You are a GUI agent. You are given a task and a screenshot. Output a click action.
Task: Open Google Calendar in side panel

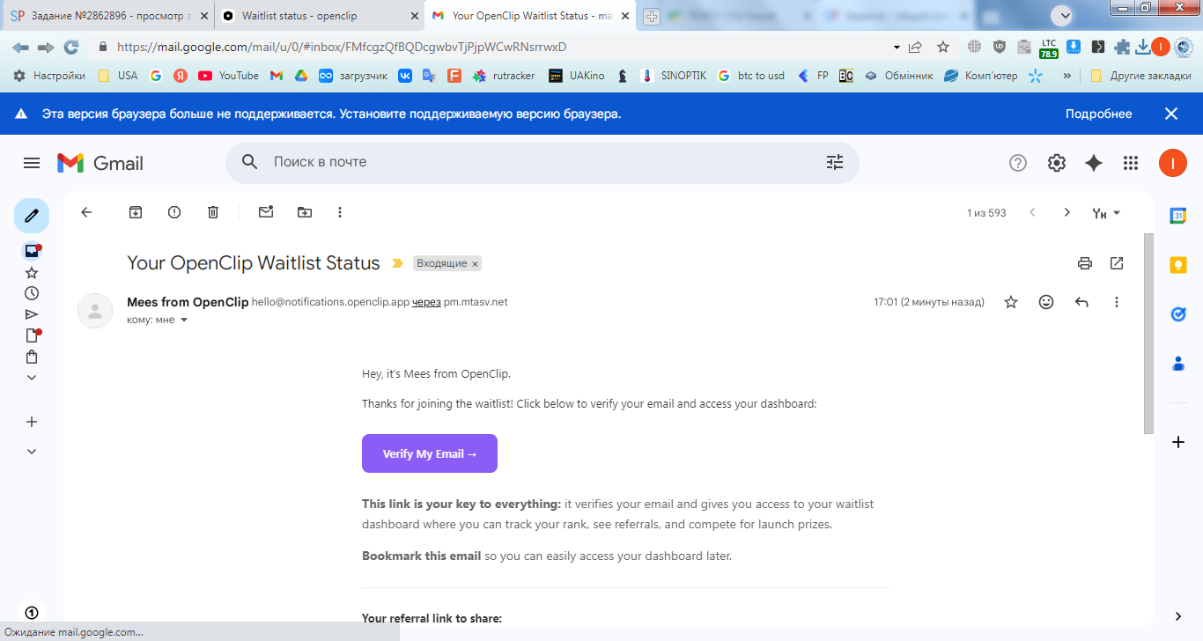pos(1178,216)
